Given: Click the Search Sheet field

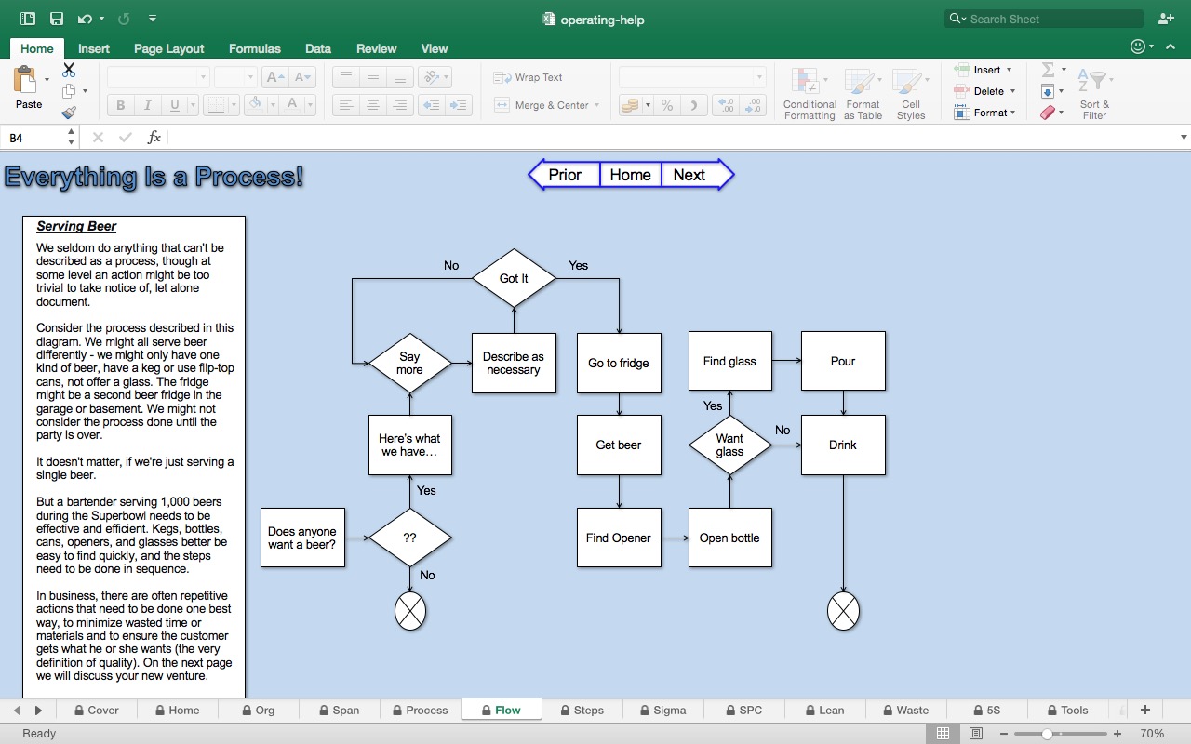Looking at the screenshot, I should pos(1043,19).
